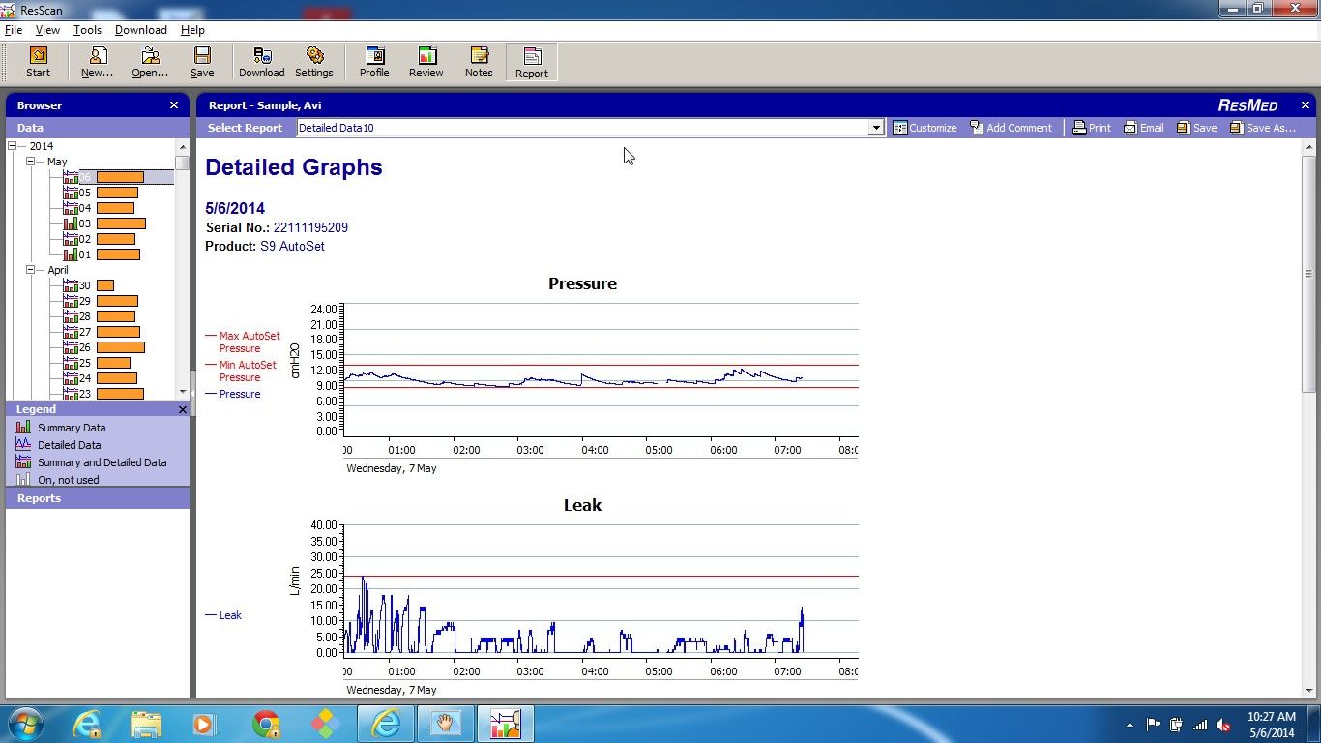1321x743 pixels.
Task: Click Summary and Detailed Data legend icon
Action: 23,462
